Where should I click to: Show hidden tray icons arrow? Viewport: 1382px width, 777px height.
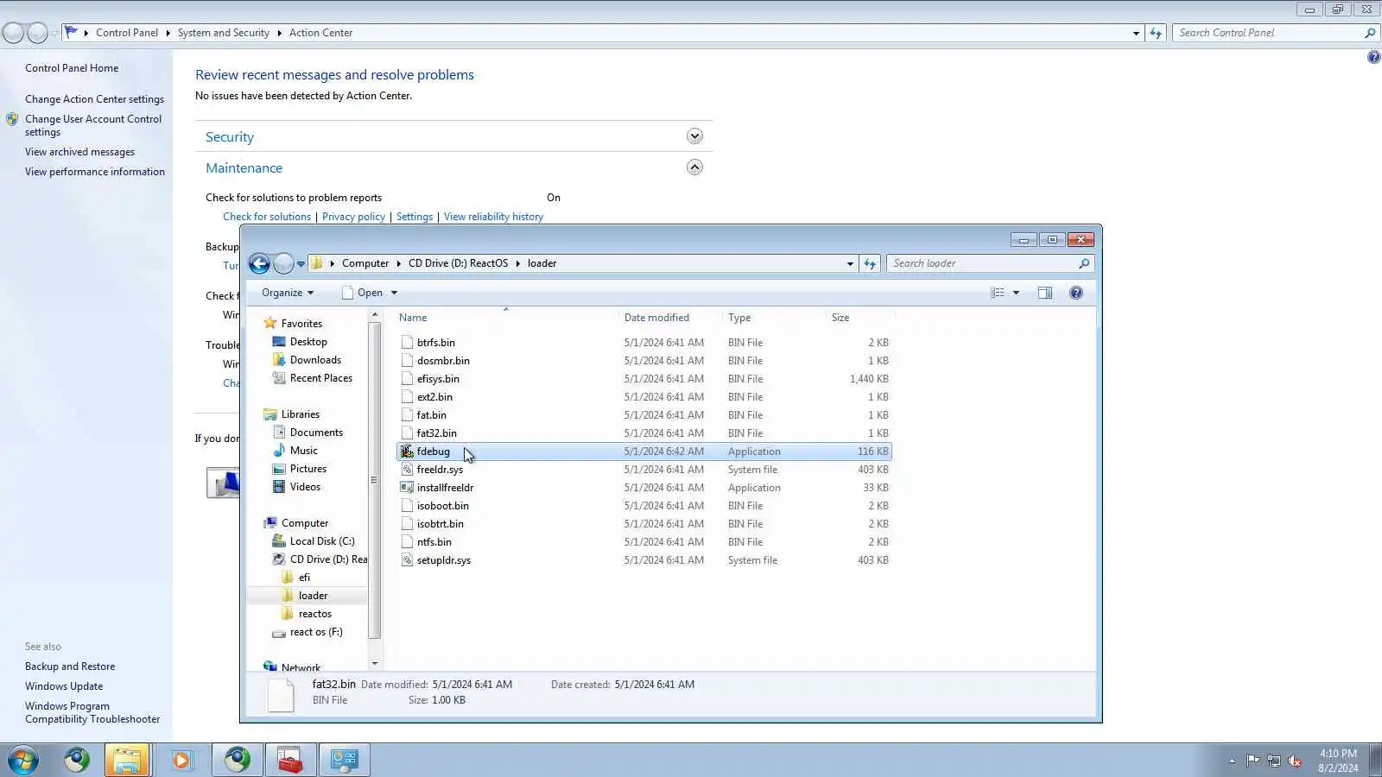point(1232,761)
